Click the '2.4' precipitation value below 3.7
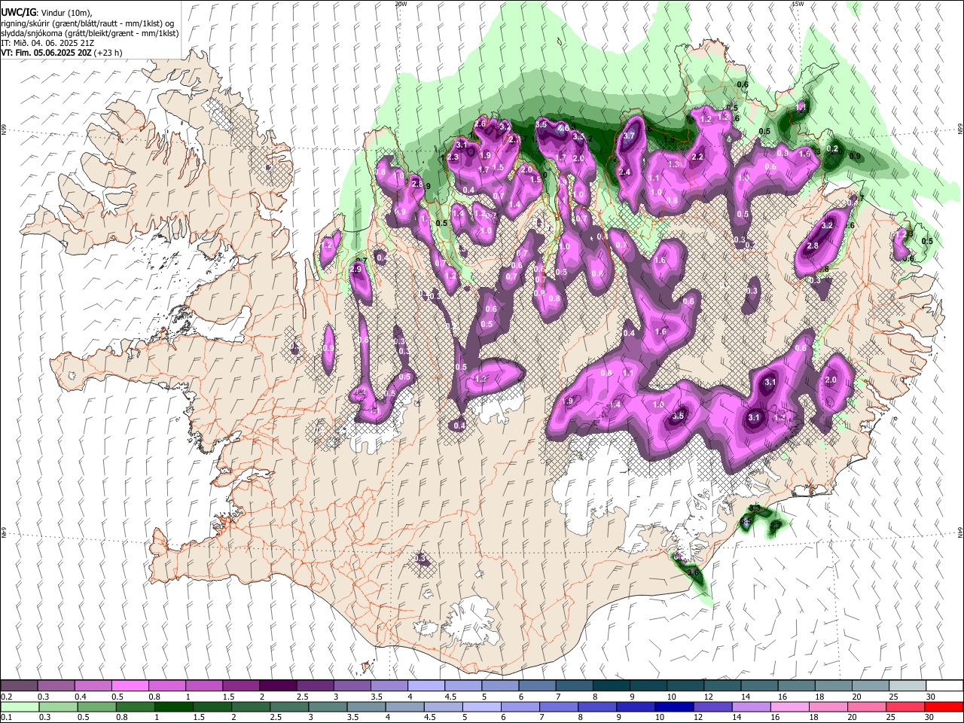This screenshot has width=964, height=723. tap(624, 172)
